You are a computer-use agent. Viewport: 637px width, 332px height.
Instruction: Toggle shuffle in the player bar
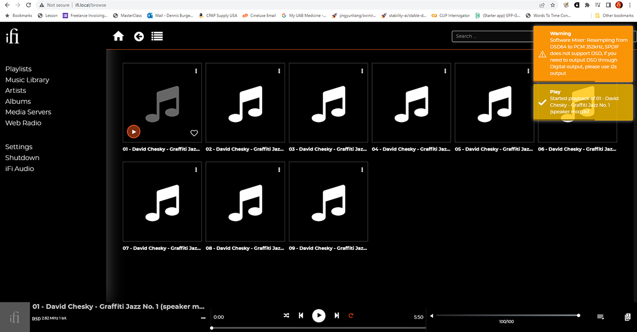point(287,316)
